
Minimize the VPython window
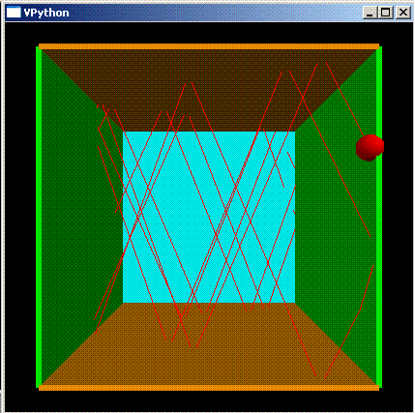click(x=370, y=13)
